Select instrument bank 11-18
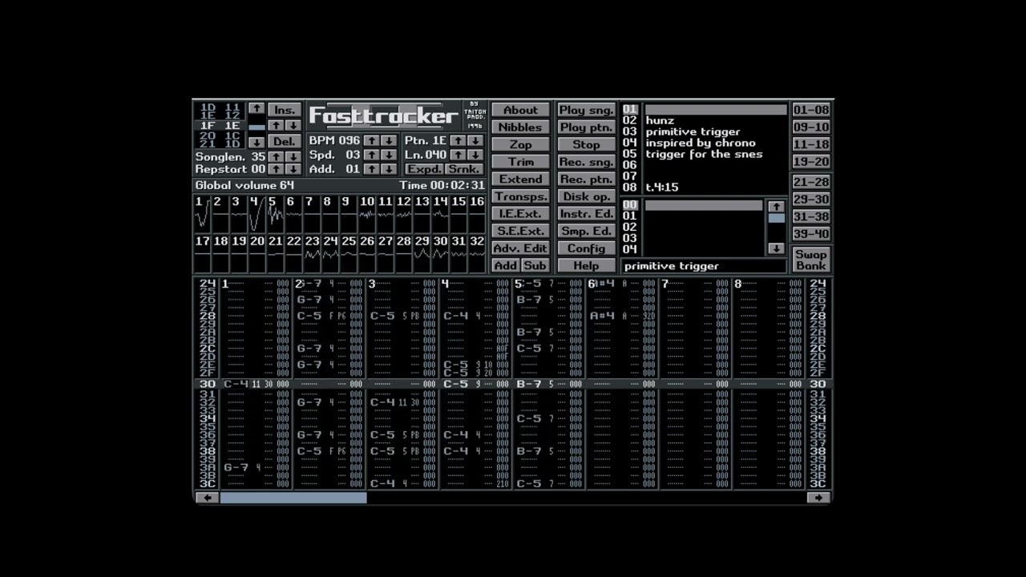 click(811, 144)
